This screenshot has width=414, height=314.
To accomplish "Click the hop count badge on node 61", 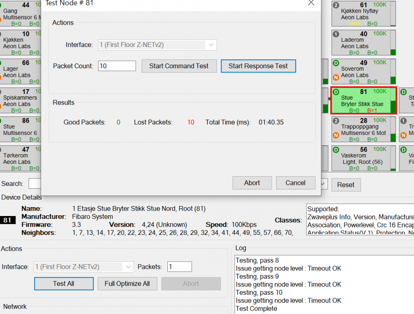I will click(336, 5).
